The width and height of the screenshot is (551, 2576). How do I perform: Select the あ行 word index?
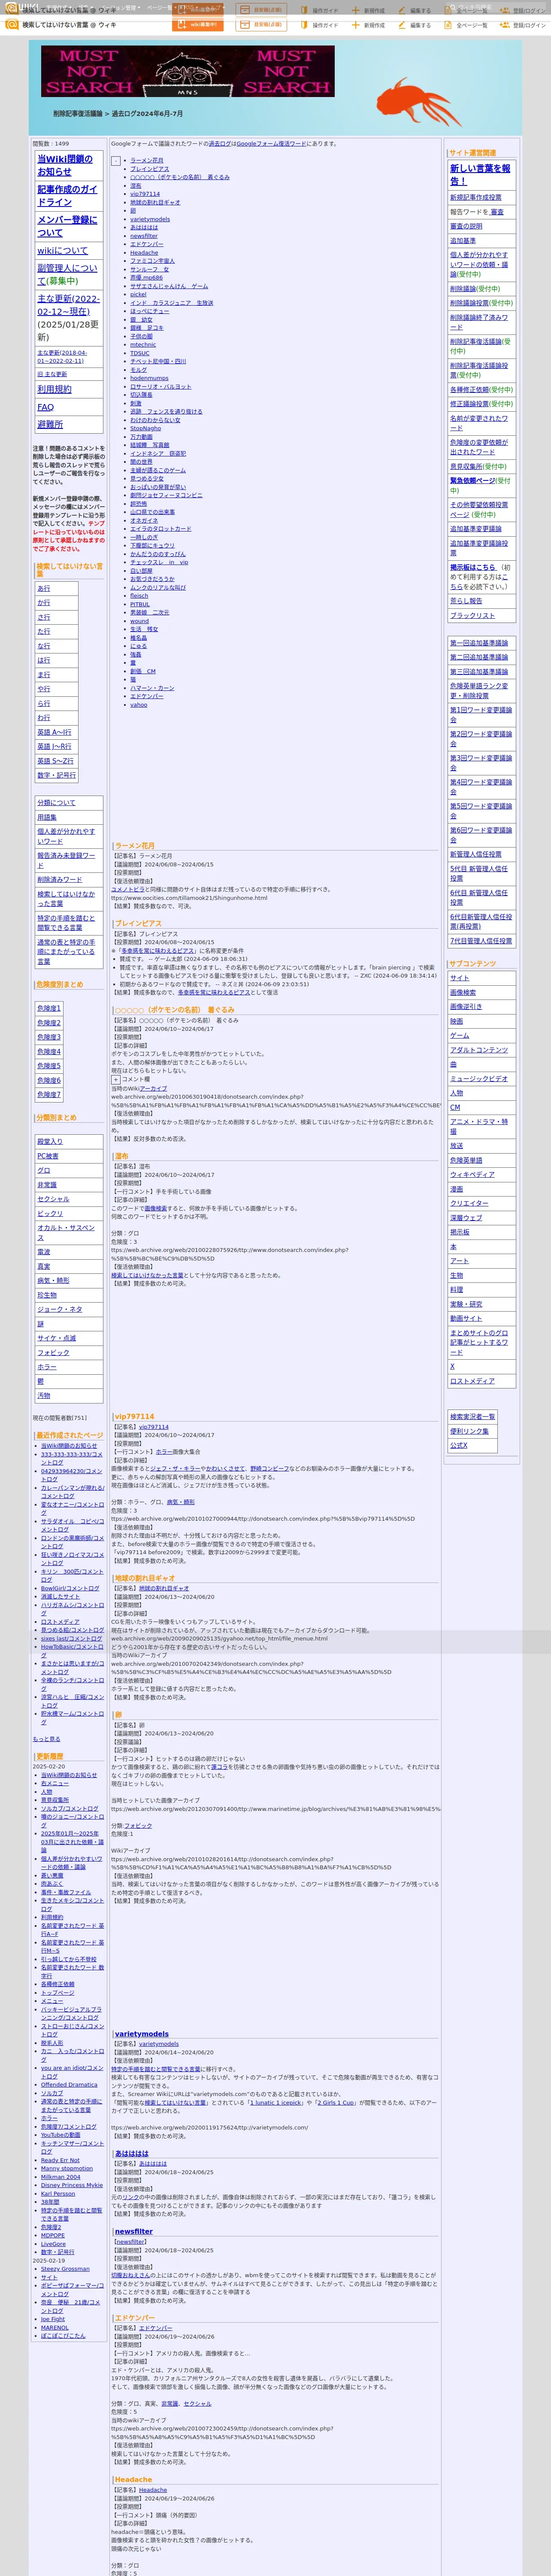pyautogui.click(x=44, y=588)
